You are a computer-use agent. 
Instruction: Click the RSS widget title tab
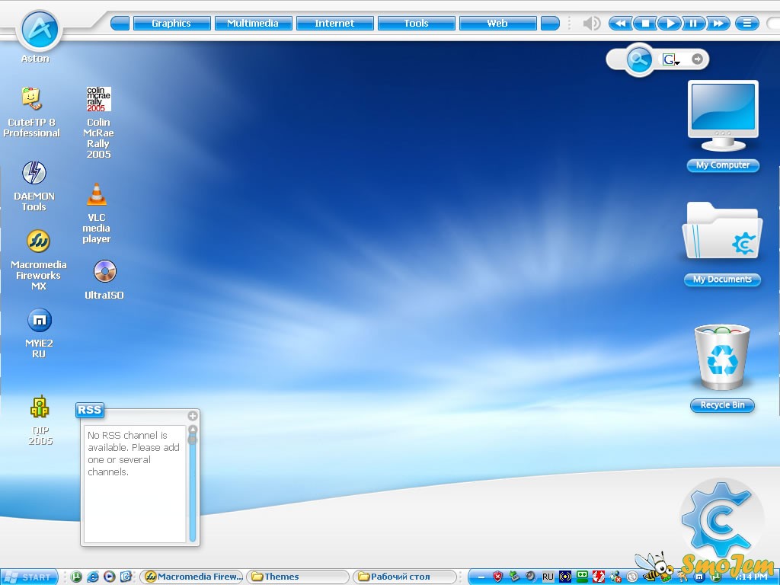[90, 410]
